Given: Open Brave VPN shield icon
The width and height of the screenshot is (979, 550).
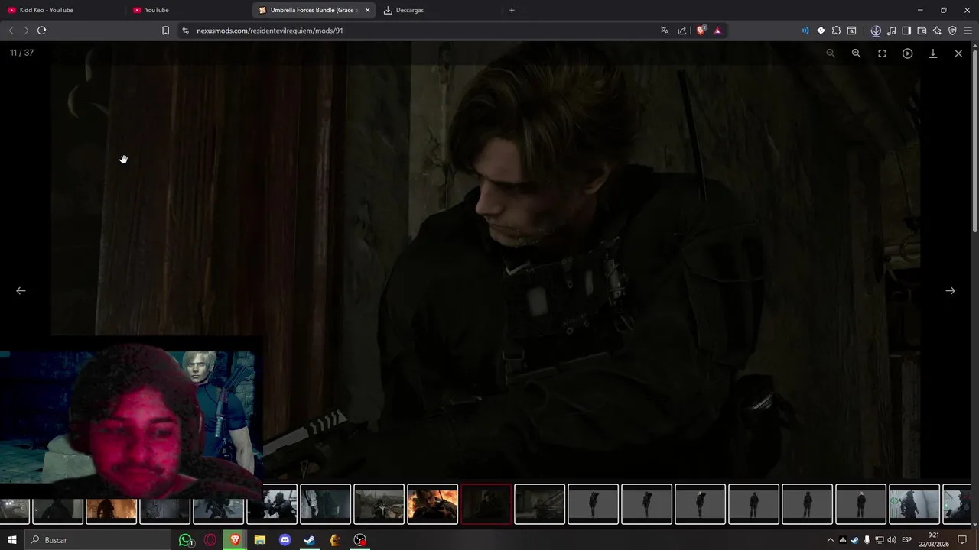Looking at the screenshot, I should tap(952, 31).
